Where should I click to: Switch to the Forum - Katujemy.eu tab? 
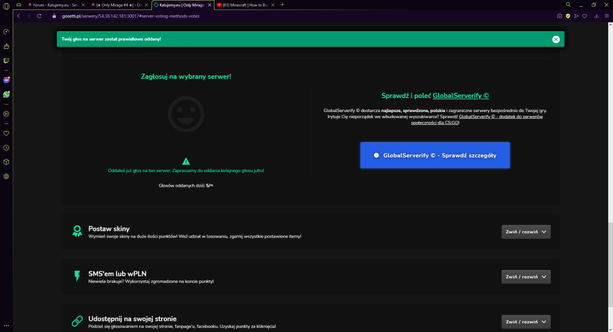click(56, 5)
